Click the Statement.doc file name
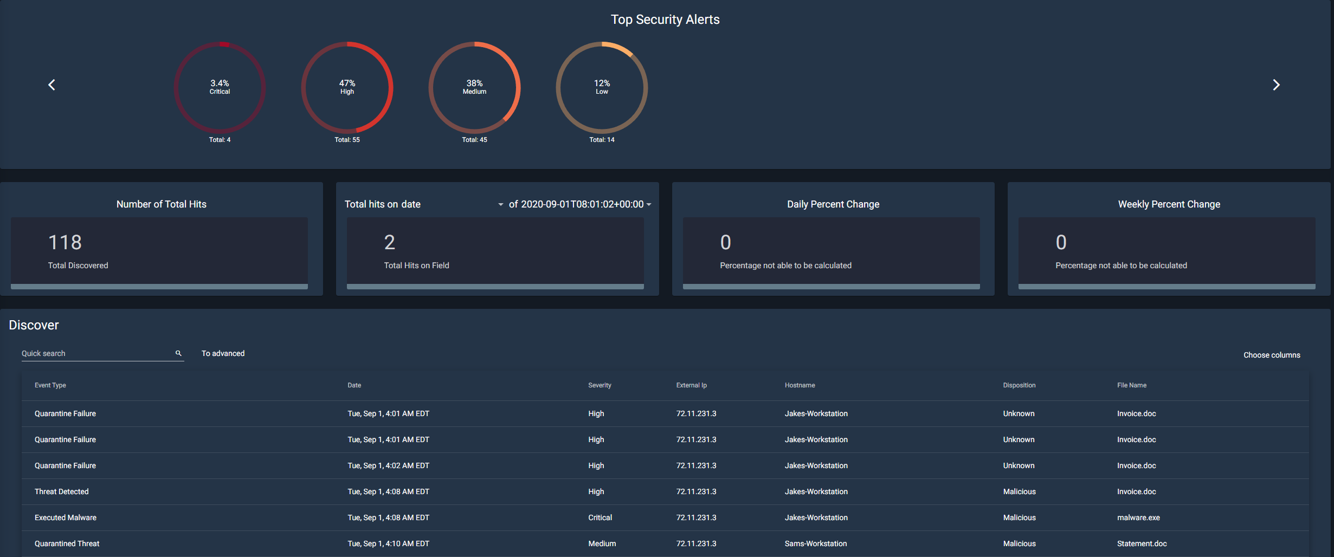 tap(1142, 543)
